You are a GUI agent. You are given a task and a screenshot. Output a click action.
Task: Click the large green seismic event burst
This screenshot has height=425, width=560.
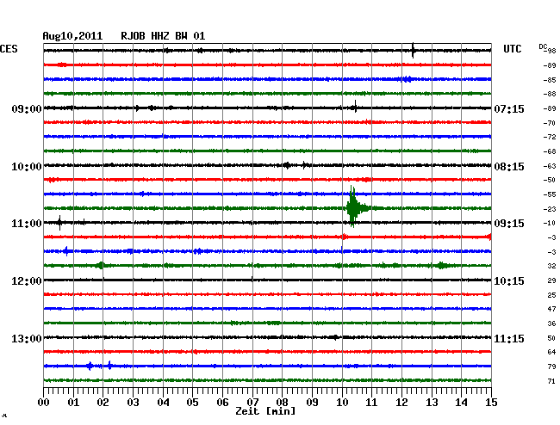(x=357, y=206)
